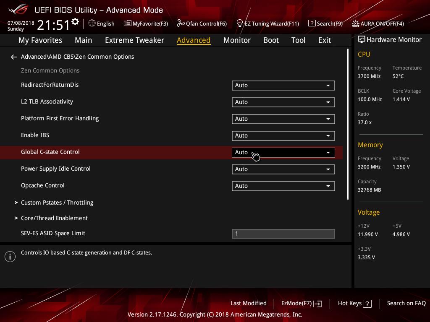Open Power Supply Idle Control dropdown
430x322 pixels.
tap(283, 169)
